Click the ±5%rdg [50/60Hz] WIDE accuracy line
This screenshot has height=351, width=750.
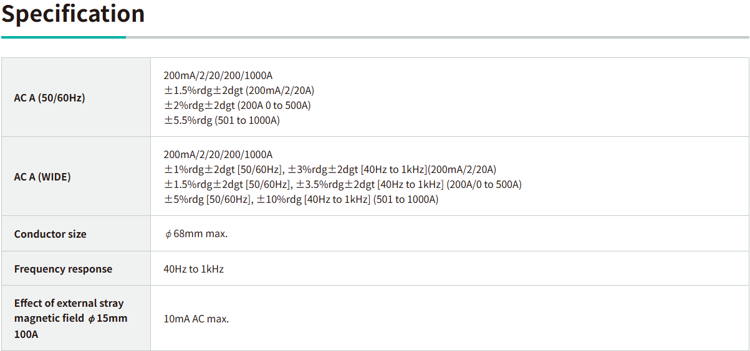coord(208,199)
